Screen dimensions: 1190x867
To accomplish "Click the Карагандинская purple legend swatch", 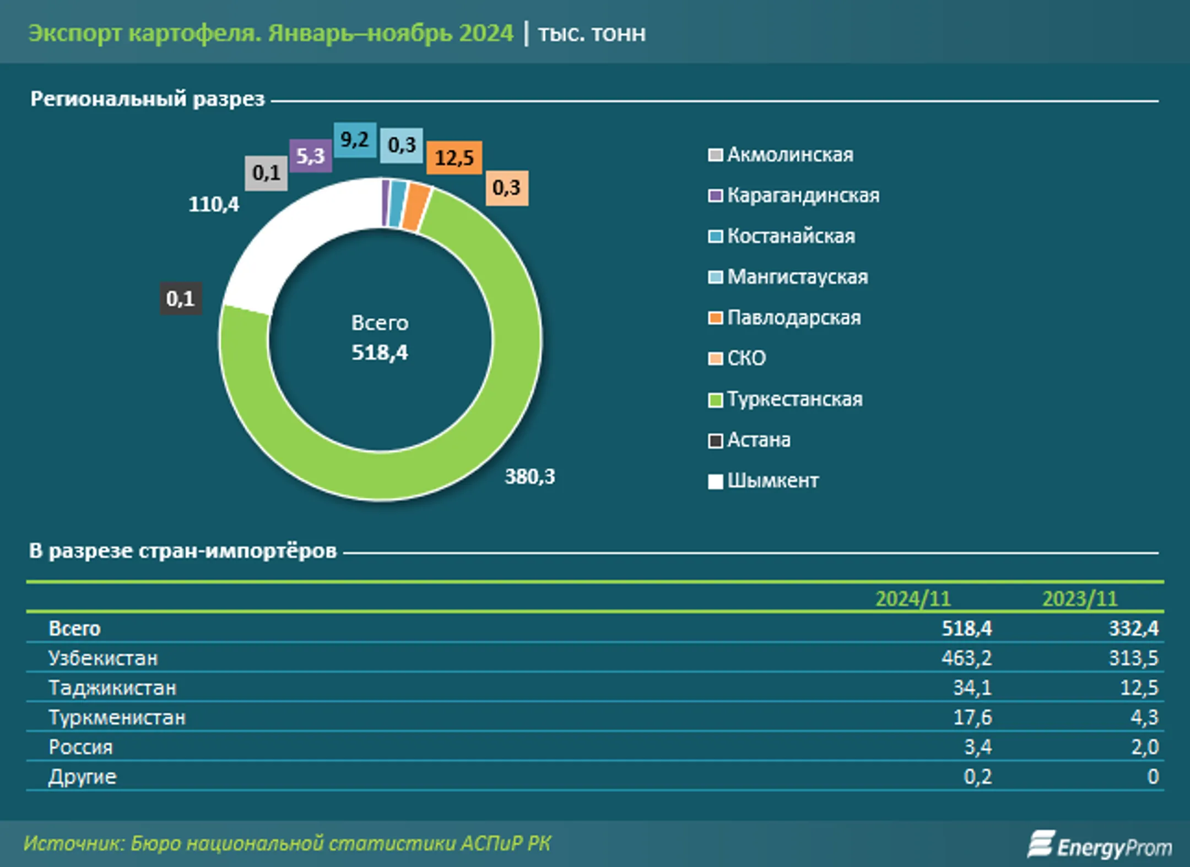I will pyautogui.click(x=715, y=195).
